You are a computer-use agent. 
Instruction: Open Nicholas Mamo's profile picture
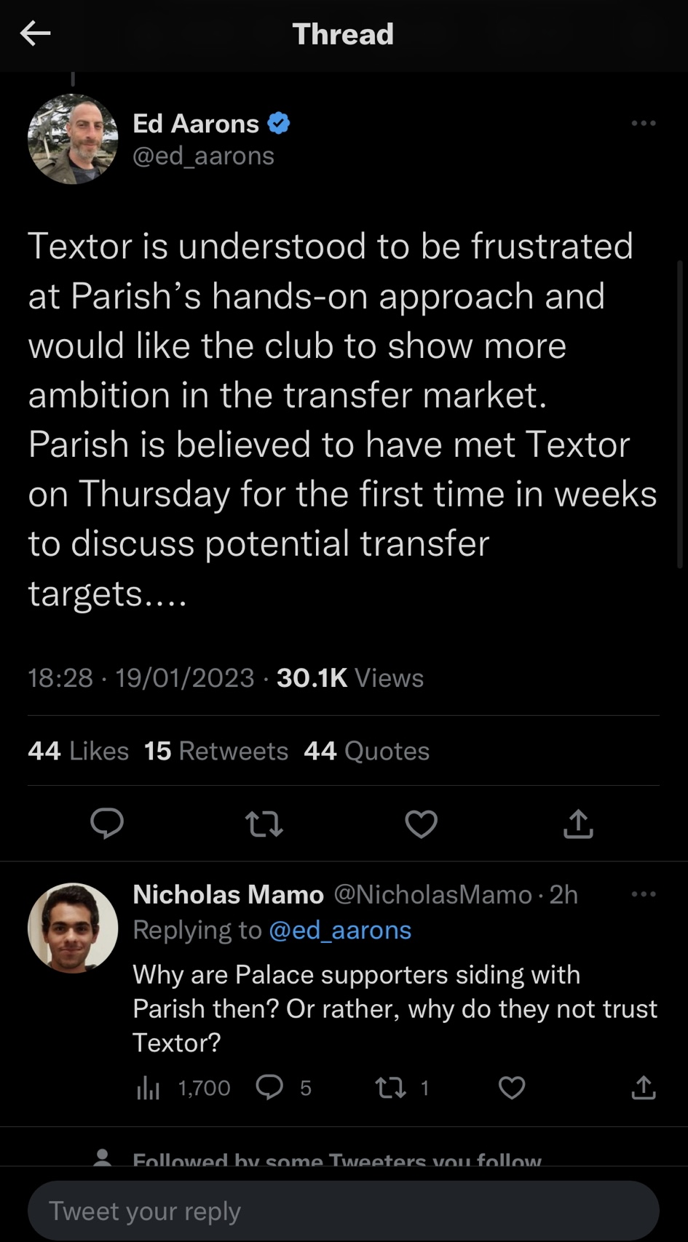[73, 928]
